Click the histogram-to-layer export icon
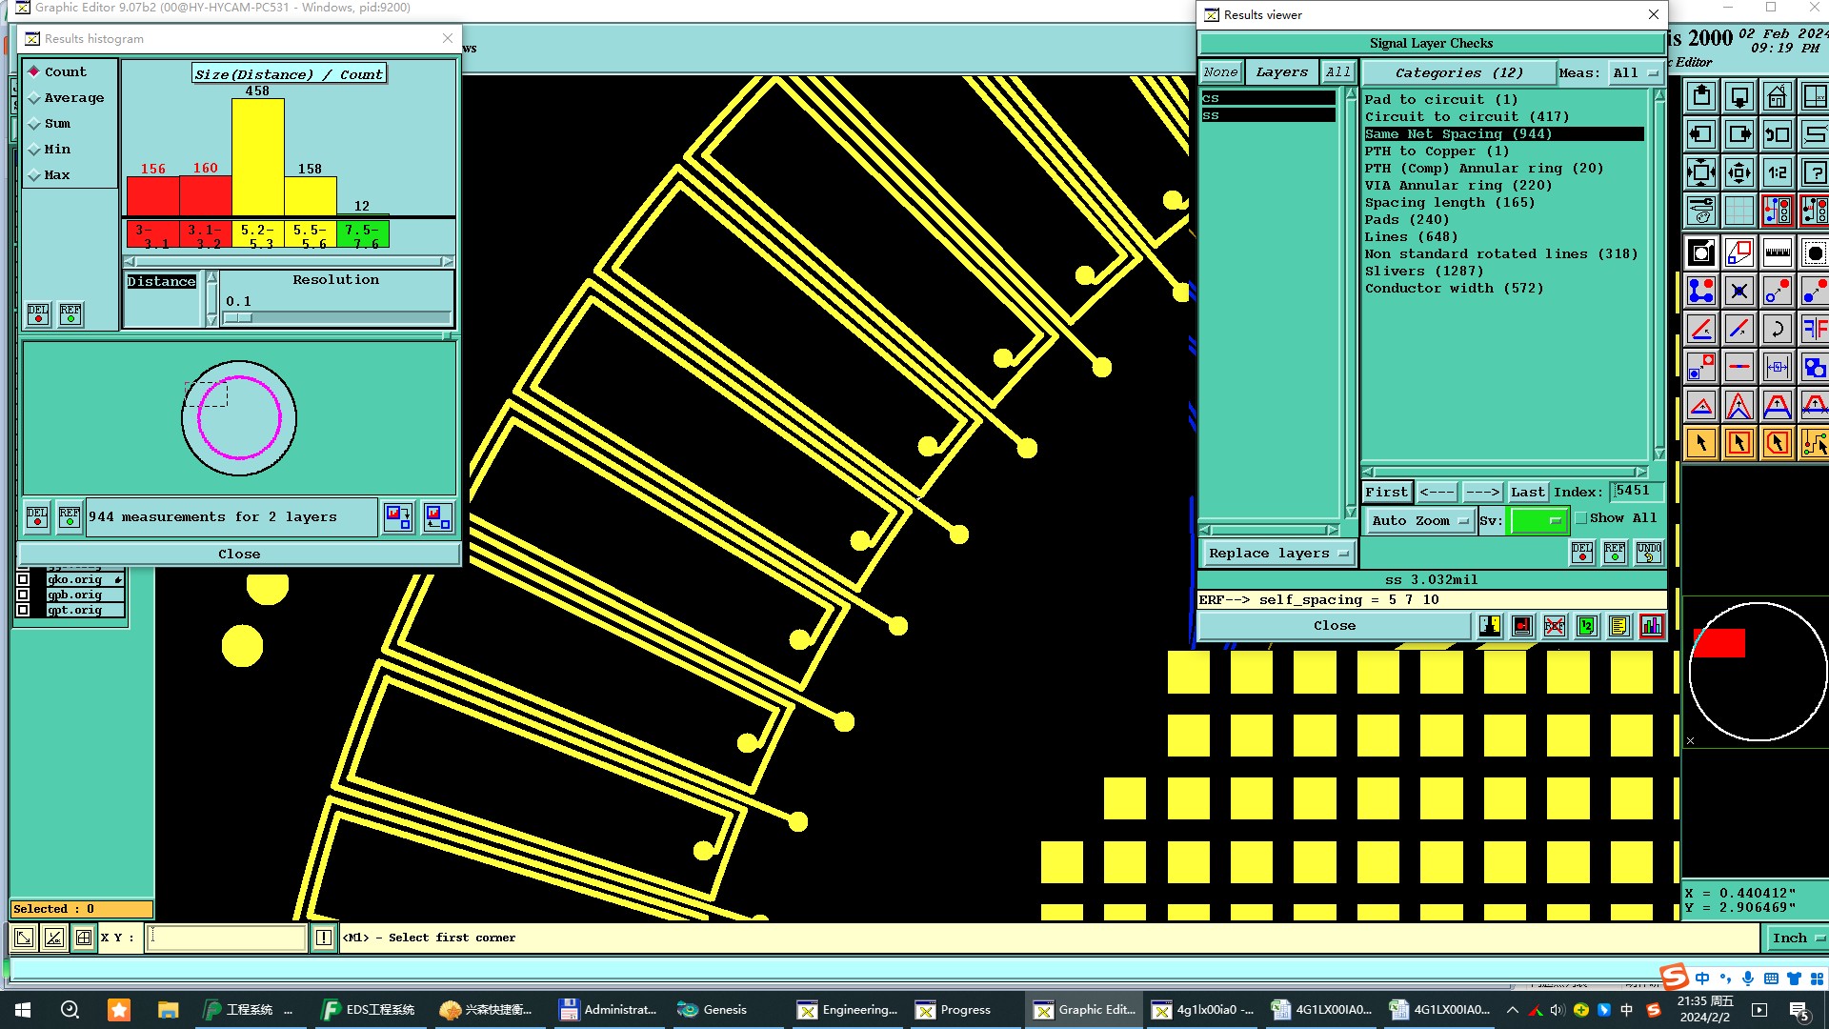 (x=399, y=517)
